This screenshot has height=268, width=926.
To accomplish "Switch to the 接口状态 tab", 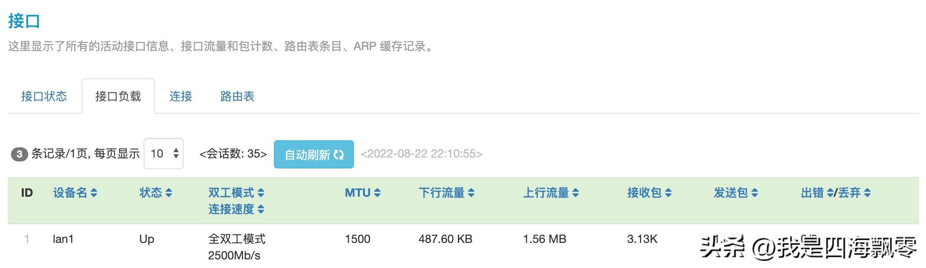I will coord(44,96).
